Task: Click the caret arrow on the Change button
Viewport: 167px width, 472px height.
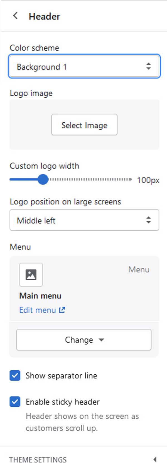Action: pyautogui.click(x=101, y=340)
